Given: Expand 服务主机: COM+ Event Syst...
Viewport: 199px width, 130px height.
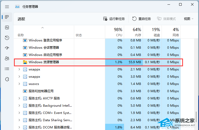Looking at the screenshot, I should [x=19, y=113].
